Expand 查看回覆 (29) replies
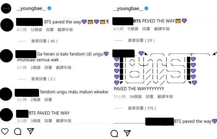217x139 pixels. coord(141,40)
